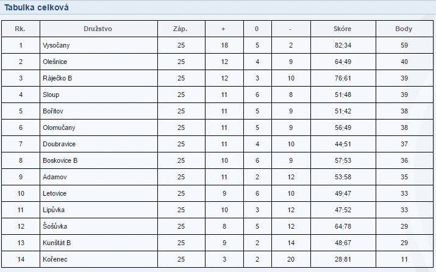The width and height of the screenshot is (436, 272).
Task: Open the Doubravice team entry
Action: click(x=59, y=144)
